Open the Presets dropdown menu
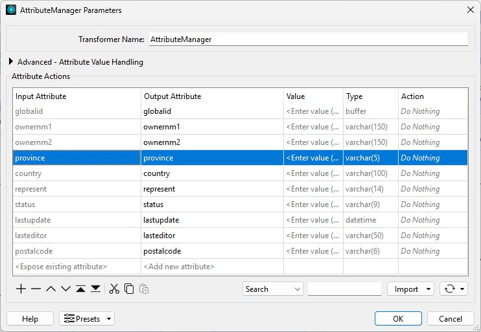 (87, 318)
